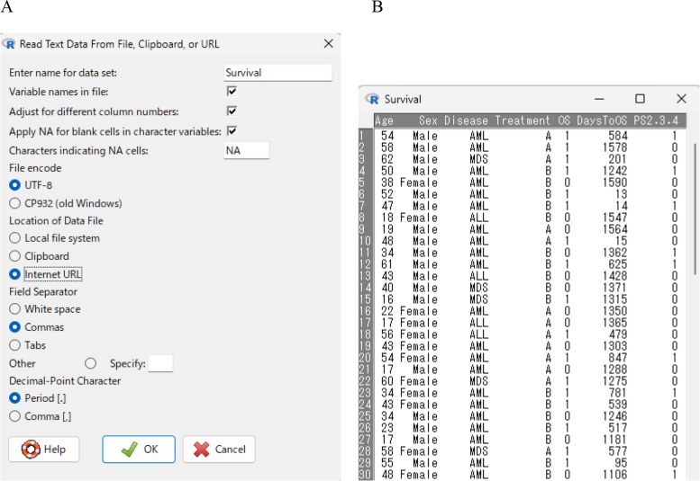Confirm with the OK button
This screenshot has width=700, height=481.
click(x=139, y=449)
